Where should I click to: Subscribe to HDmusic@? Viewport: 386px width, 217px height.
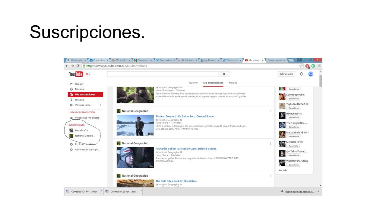click(293, 118)
